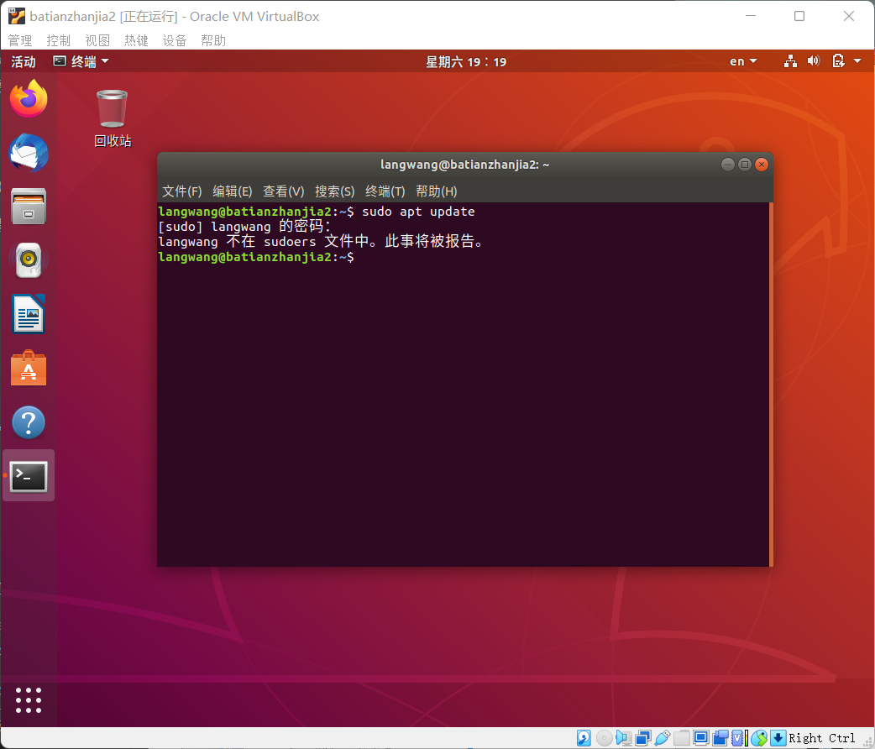Launch LibreOffice Writer from the dock
875x749 pixels.
(x=29, y=314)
